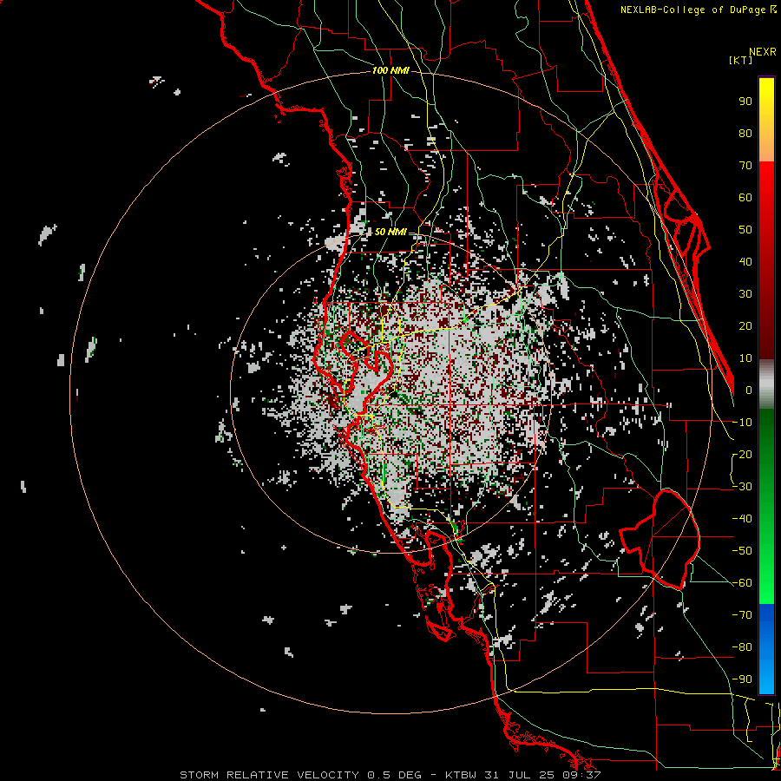781x781 pixels.
Task: Click the "-50" value on the velocity scale
Action: pyautogui.click(x=742, y=551)
